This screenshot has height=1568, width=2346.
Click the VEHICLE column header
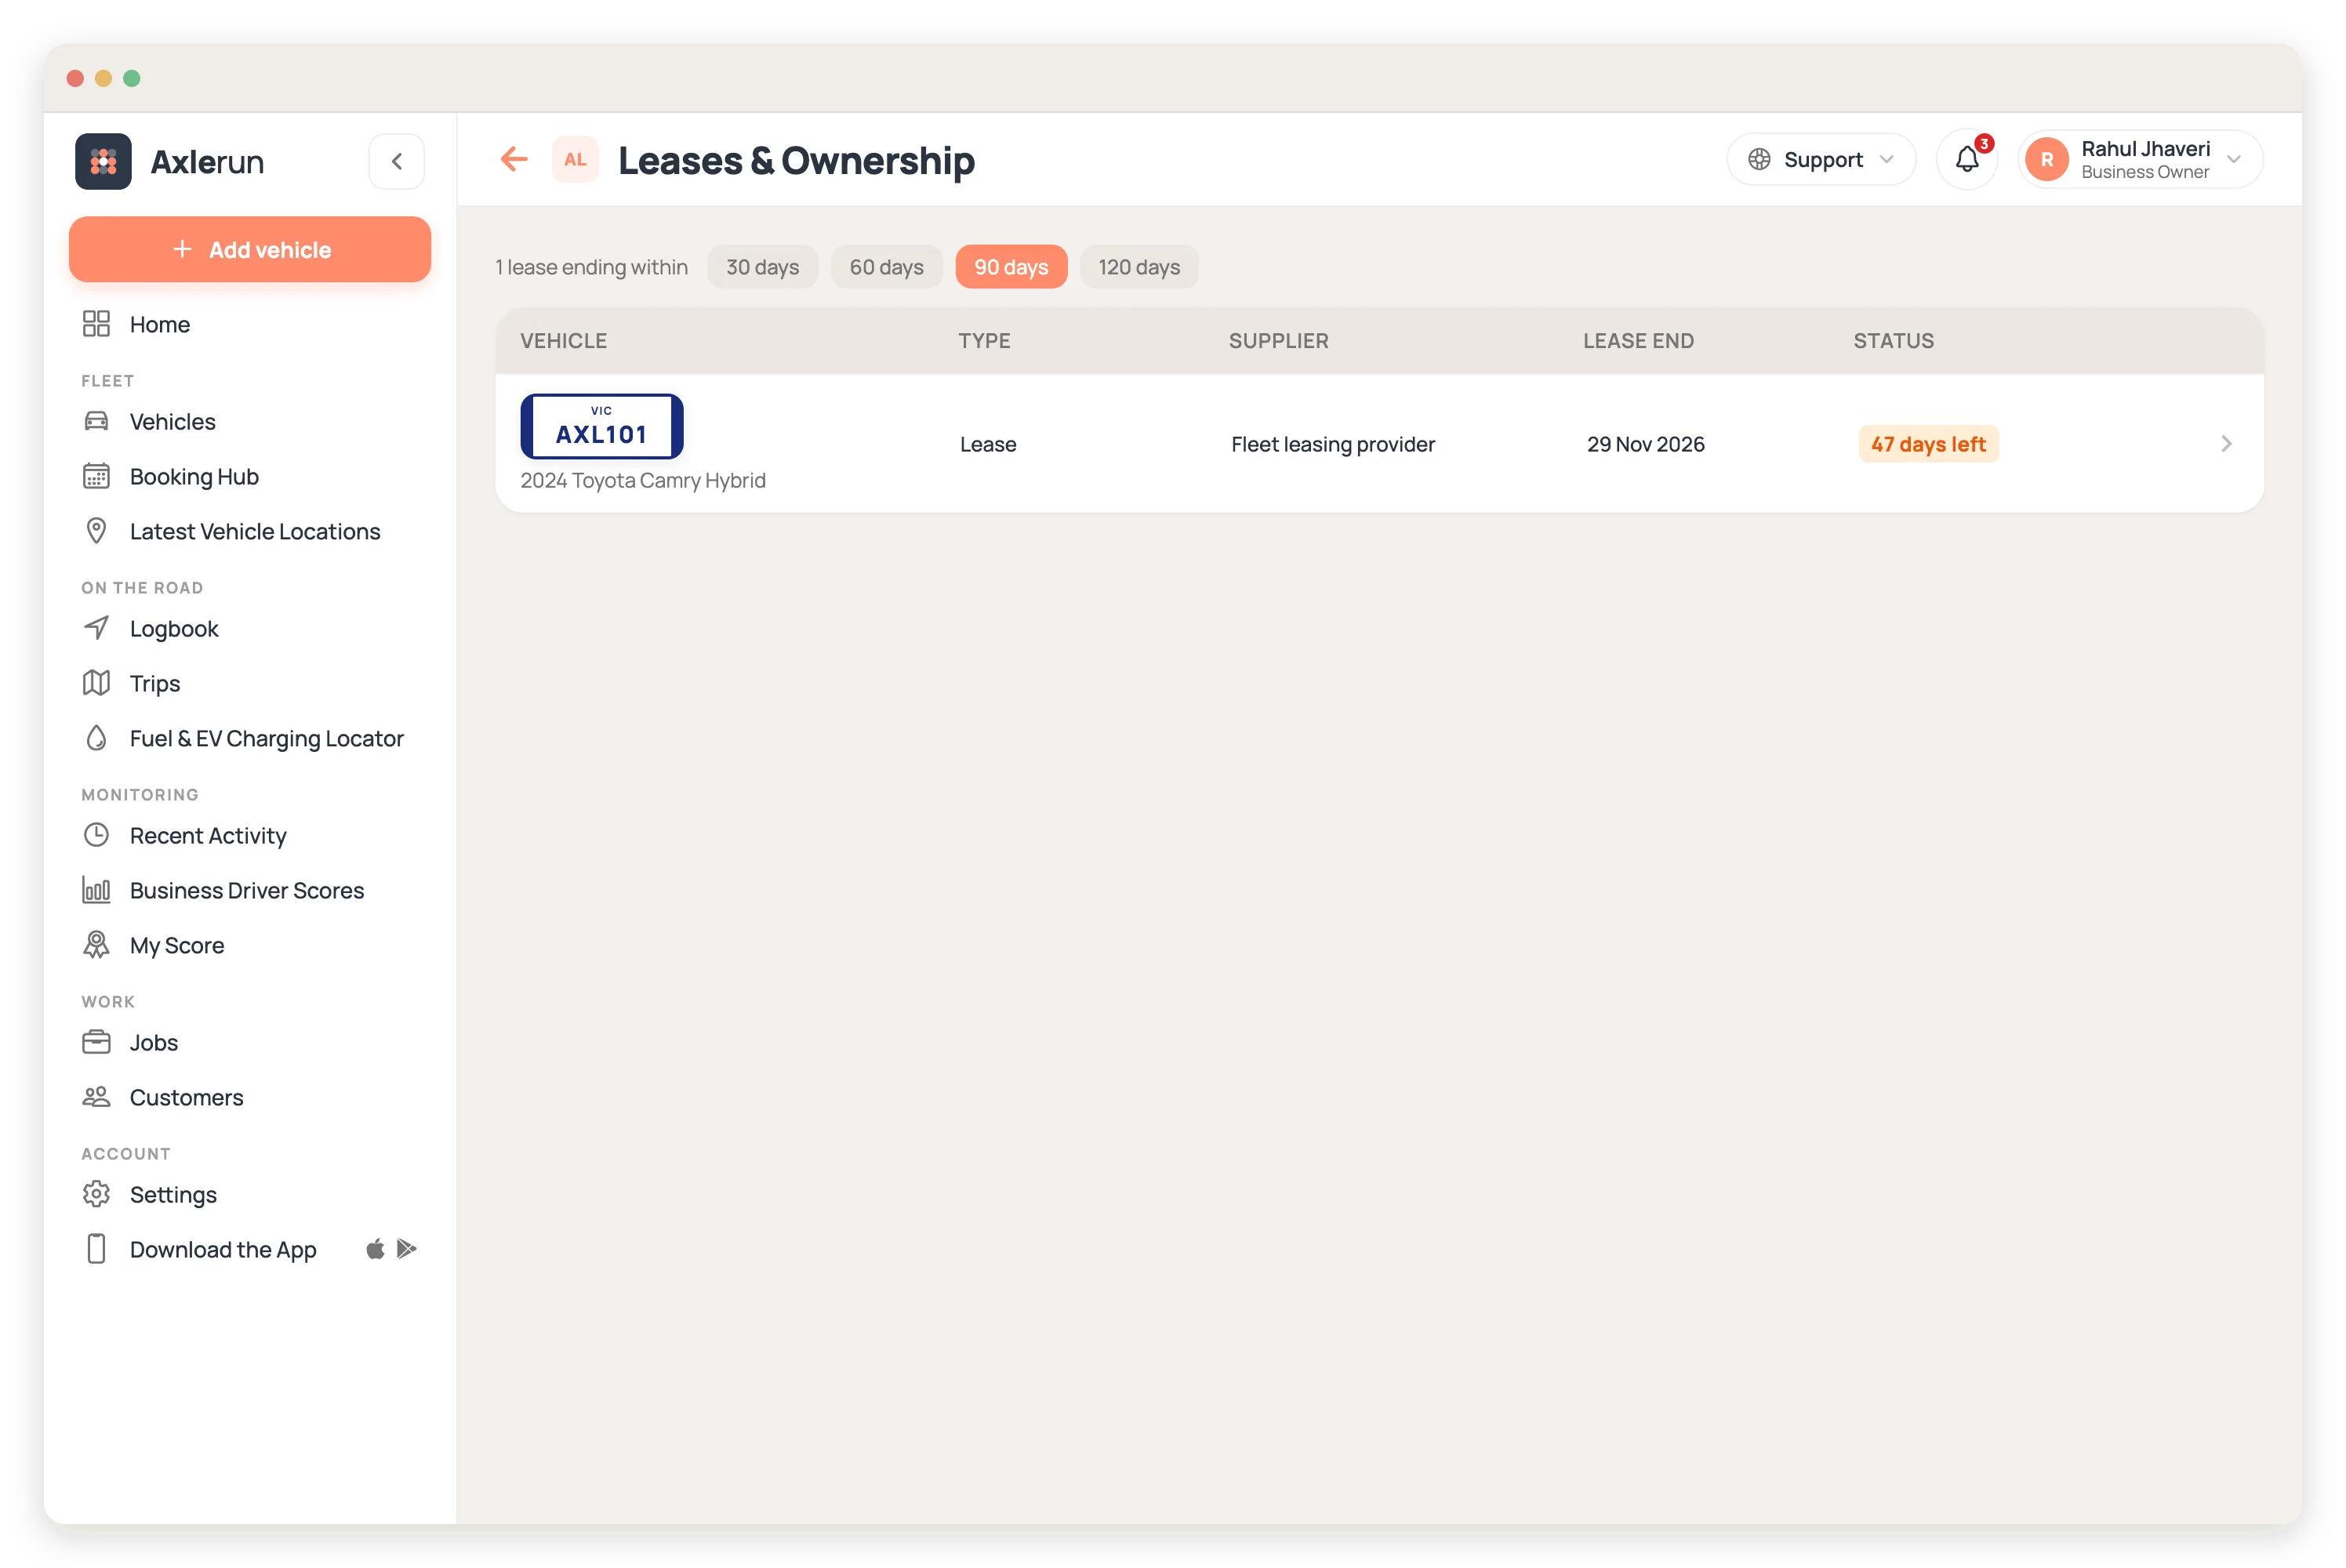click(x=563, y=341)
